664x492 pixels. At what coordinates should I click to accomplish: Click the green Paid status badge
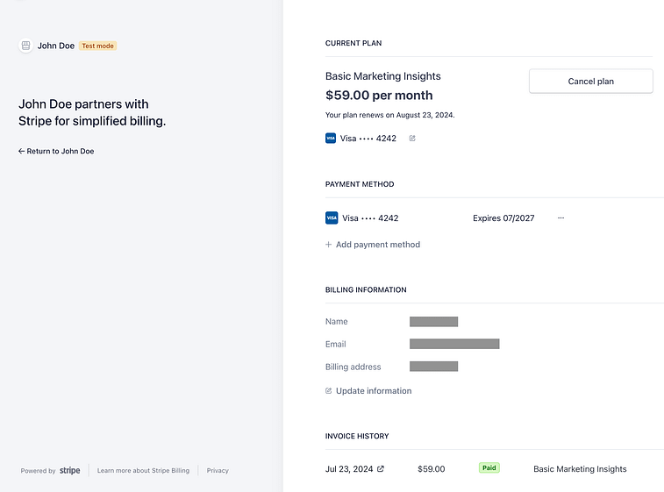pos(489,468)
